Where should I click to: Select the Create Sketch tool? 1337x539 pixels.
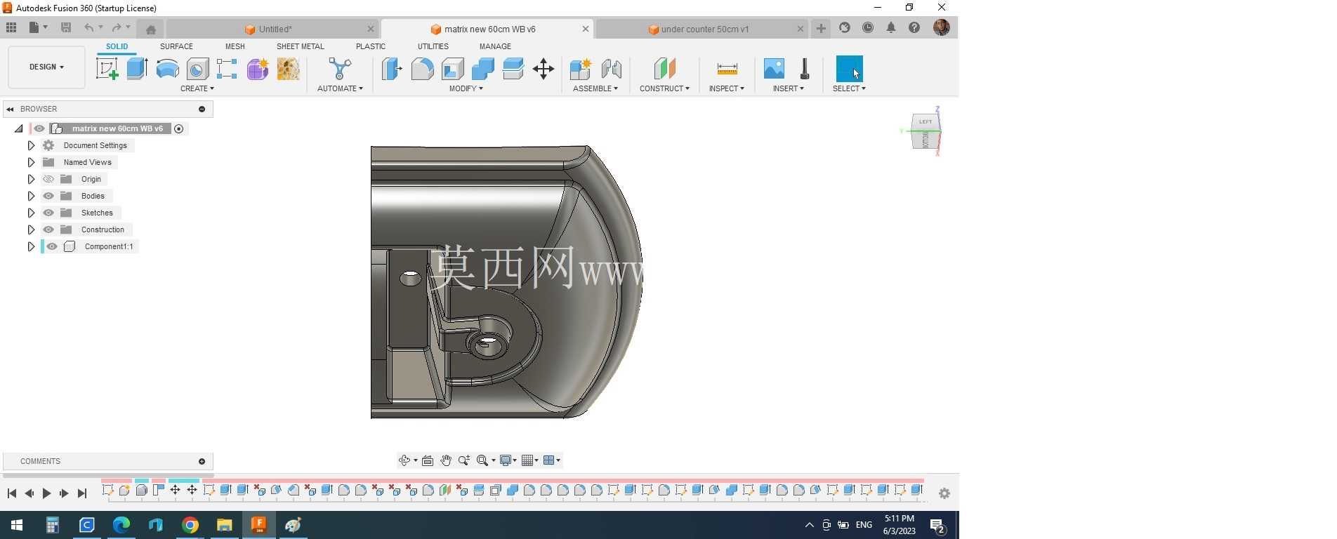click(107, 69)
